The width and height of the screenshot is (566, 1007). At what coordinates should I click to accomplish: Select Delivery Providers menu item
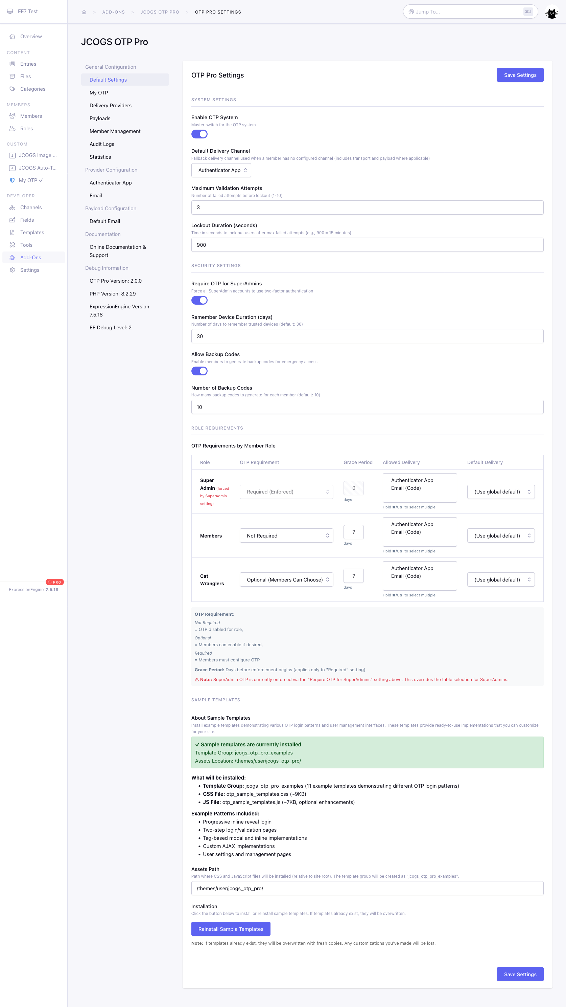111,106
